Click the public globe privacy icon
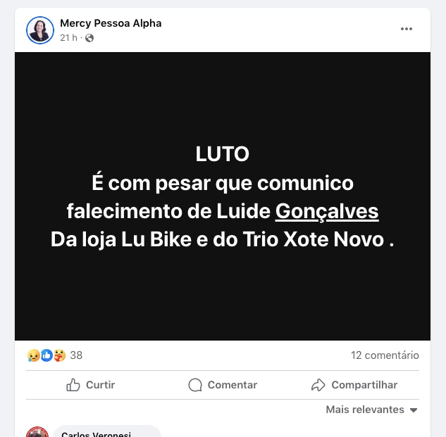The image size is (446, 437). pyautogui.click(x=89, y=38)
